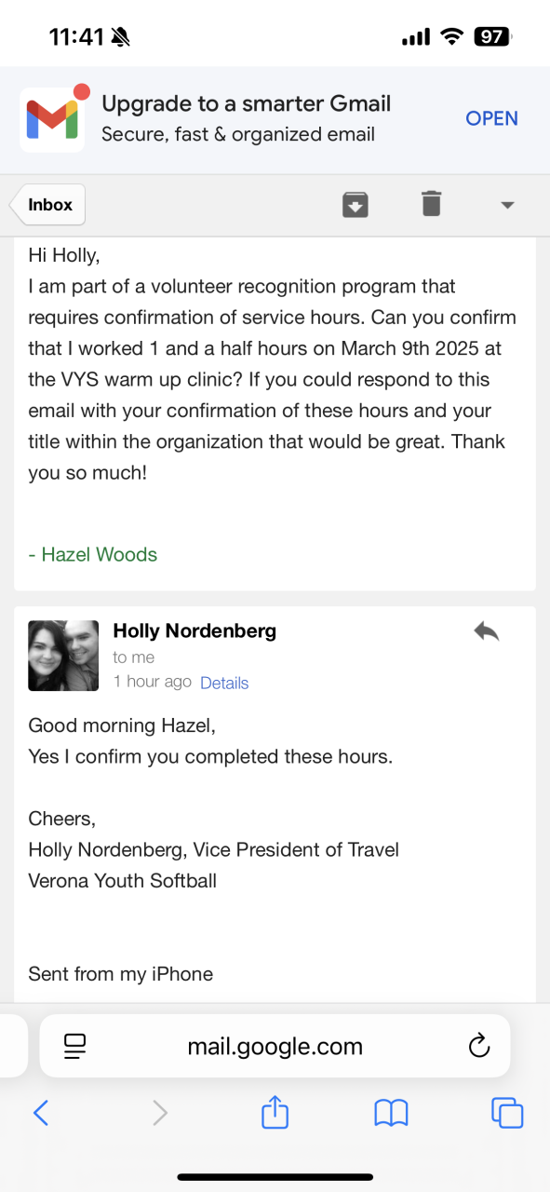This screenshot has height=1192, width=550.
Task: Navigate back in Safari
Action: pos(40,1112)
